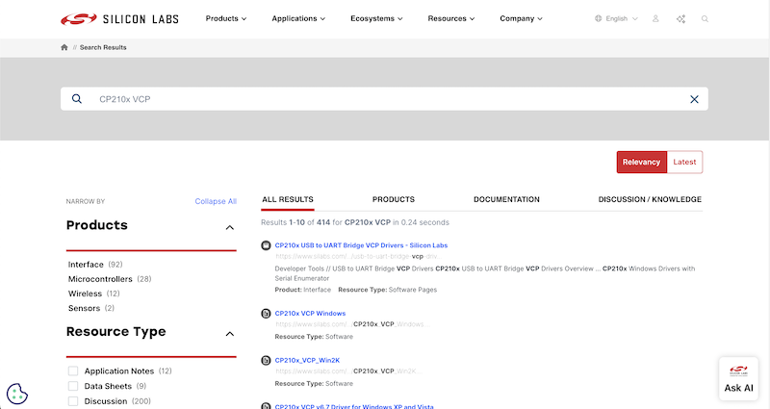Go to home via breadcrumb house icon

coord(64,47)
